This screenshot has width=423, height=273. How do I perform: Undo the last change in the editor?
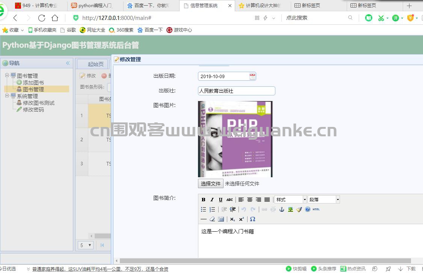click(244, 209)
